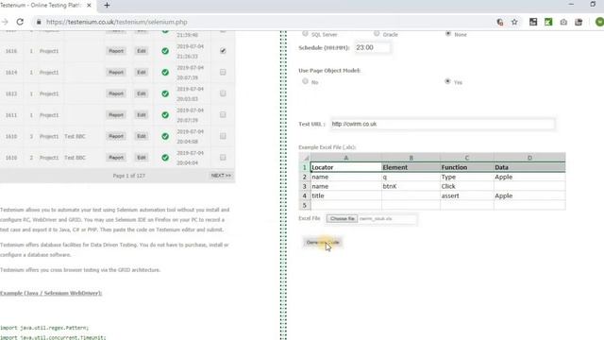The image size is (604, 340).
Task: Click the "Type" cell in column C
Action: coord(467,177)
